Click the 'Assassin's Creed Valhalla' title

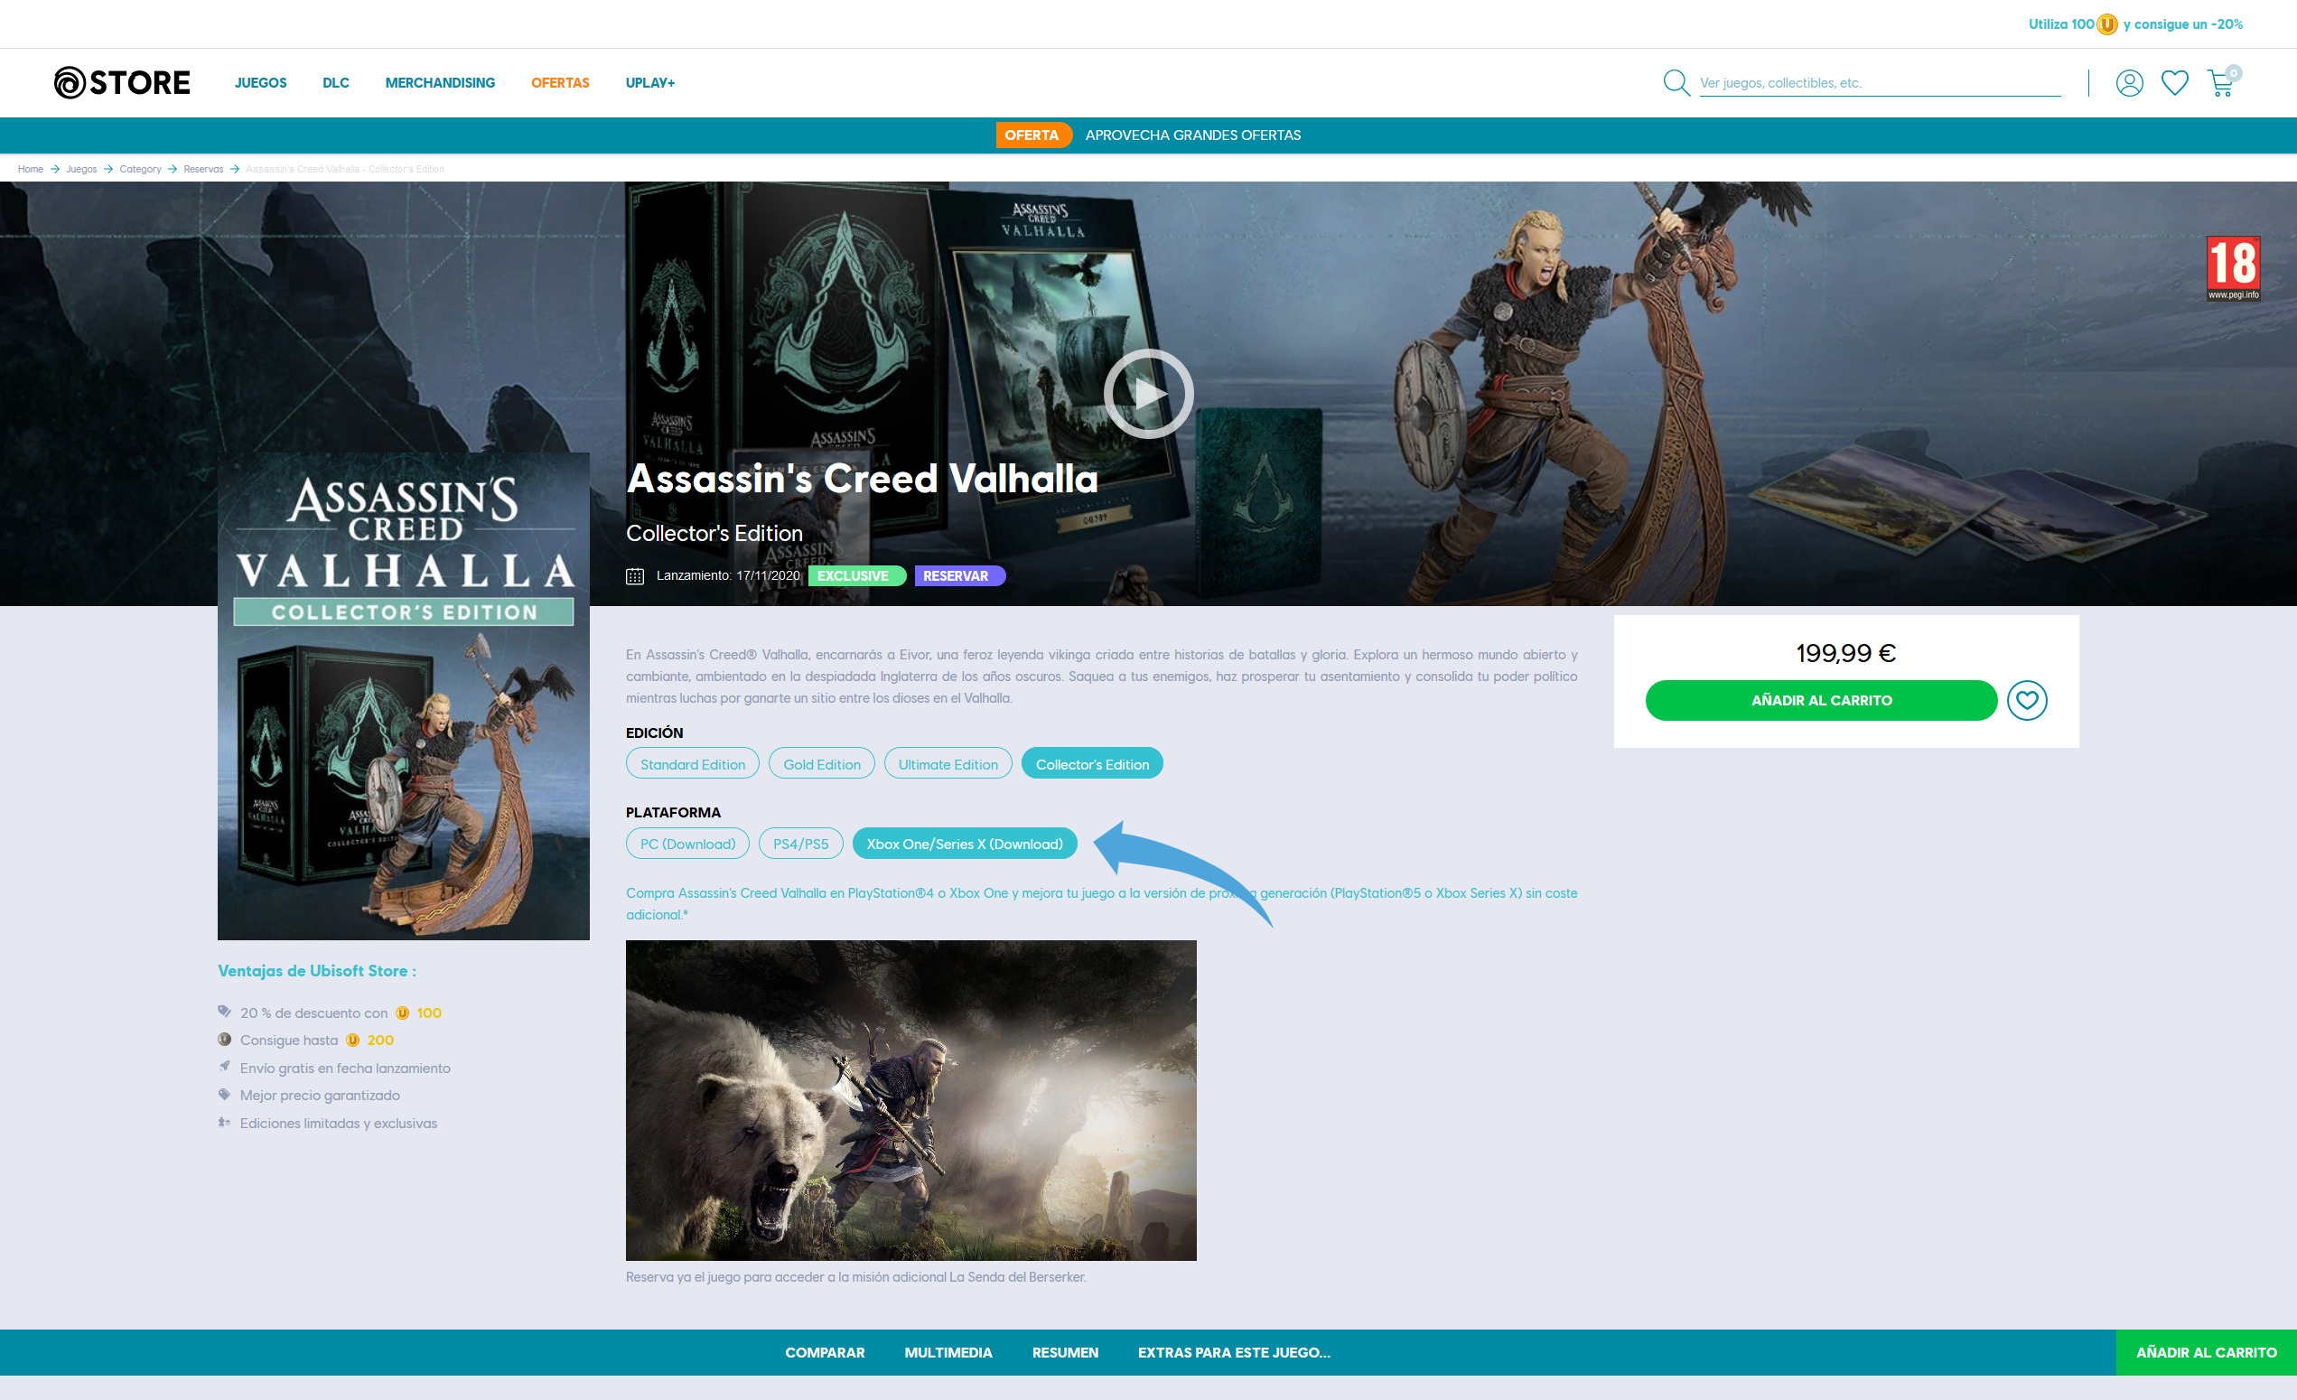click(863, 478)
